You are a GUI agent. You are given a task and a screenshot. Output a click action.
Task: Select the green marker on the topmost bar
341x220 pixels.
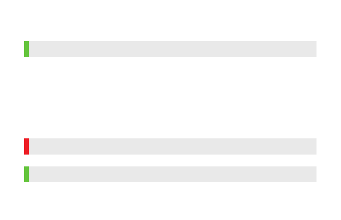pos(26,49)
